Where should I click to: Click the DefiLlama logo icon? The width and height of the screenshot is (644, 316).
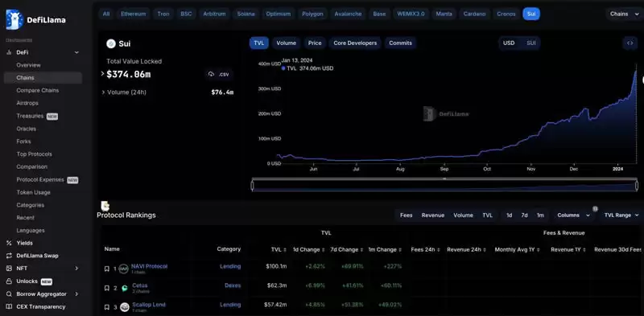click(14, 19)
